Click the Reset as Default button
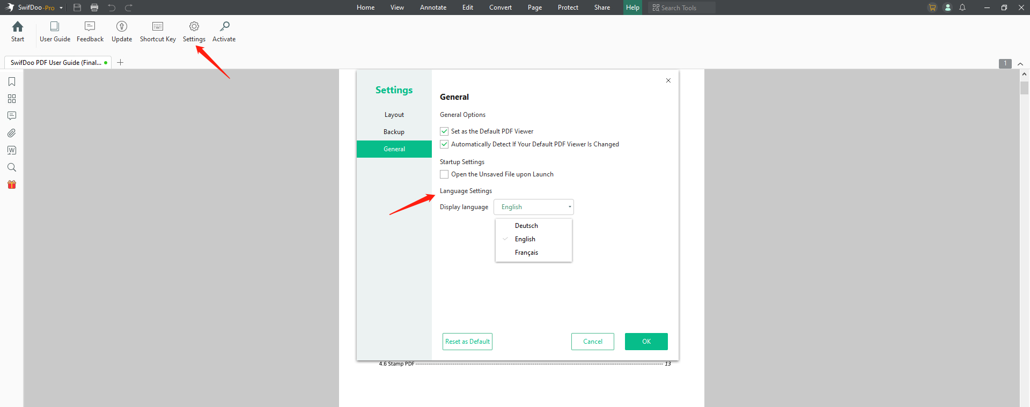Viewport: 1030px width, 407px height. 467,342
